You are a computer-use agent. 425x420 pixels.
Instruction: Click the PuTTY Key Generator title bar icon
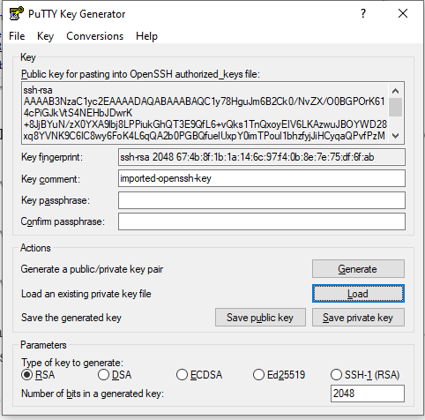(x=16, y=14)
